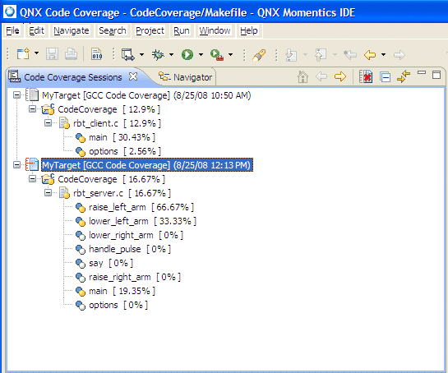Open the Back history dropdown arrow
Viewport: 448px width, 373px height.
tap(383, 54)
